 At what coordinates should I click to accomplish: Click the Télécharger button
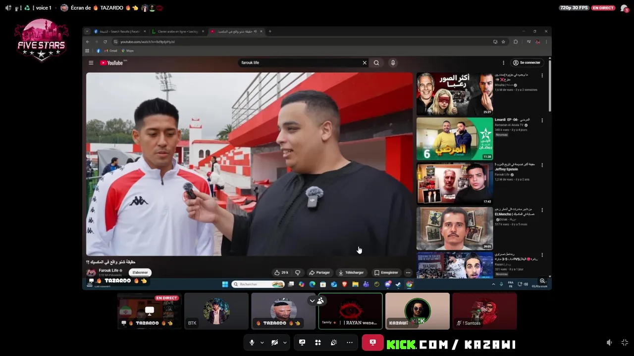click(351, 272)
